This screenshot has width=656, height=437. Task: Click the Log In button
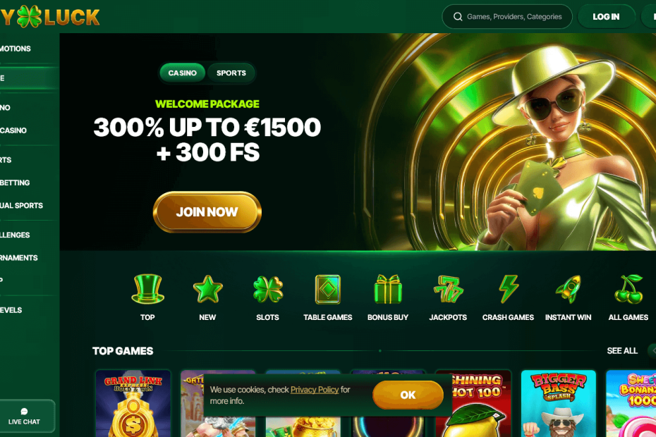(x=606, y=17)
